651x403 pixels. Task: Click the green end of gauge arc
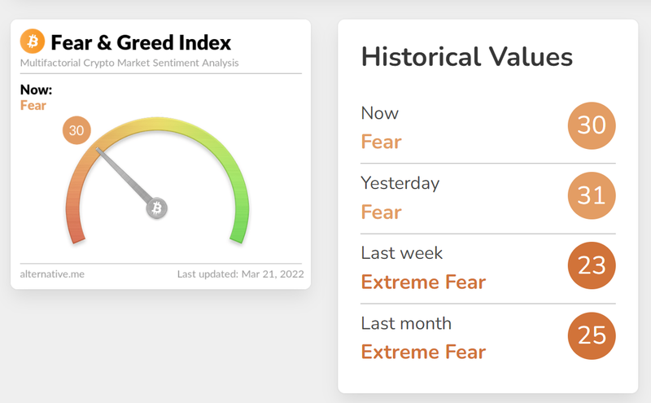tap(240, 228)
